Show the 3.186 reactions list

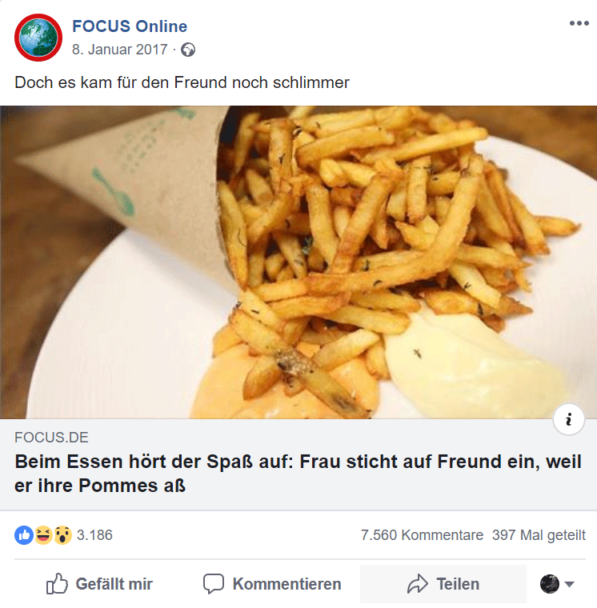(94, 535)
